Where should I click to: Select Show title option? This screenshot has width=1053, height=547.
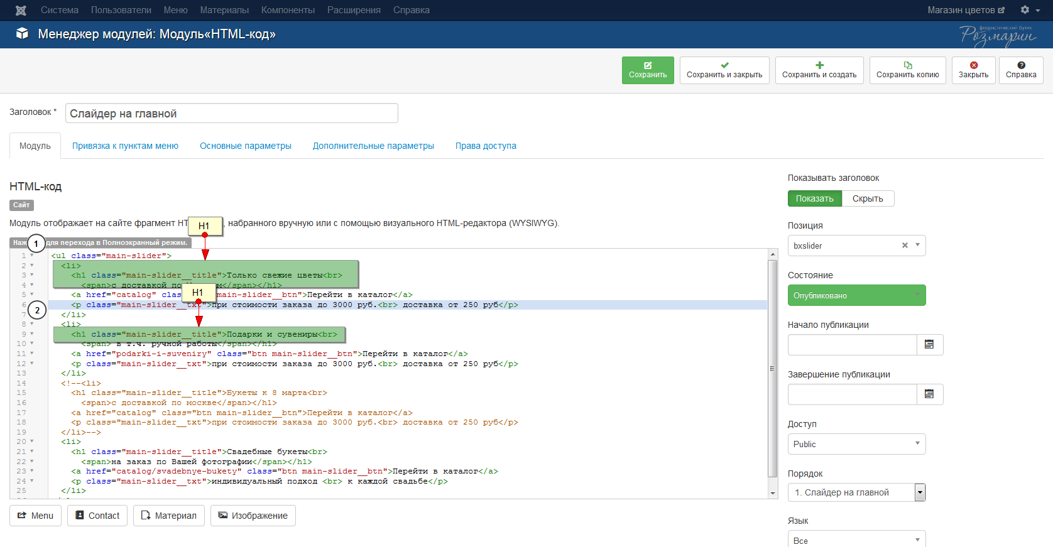814,198
